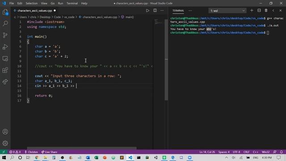Click 'Ln 14, Col 26' in status bar
Viewport: 286px width, 161px height.
click(x=207, y=152)
